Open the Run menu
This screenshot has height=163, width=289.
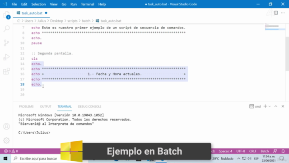click(x=74, y=4)
